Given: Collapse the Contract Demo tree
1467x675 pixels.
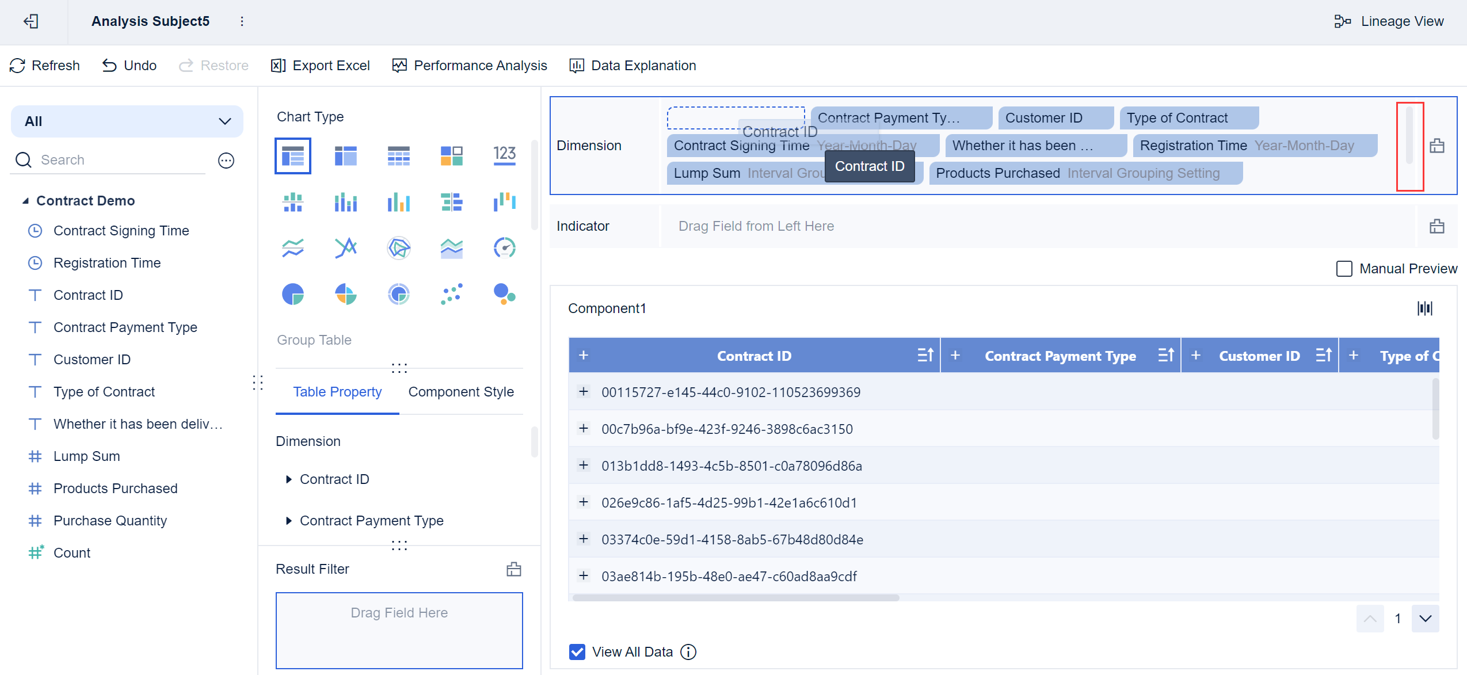Looking at the screenshot, I should (25, 200).
